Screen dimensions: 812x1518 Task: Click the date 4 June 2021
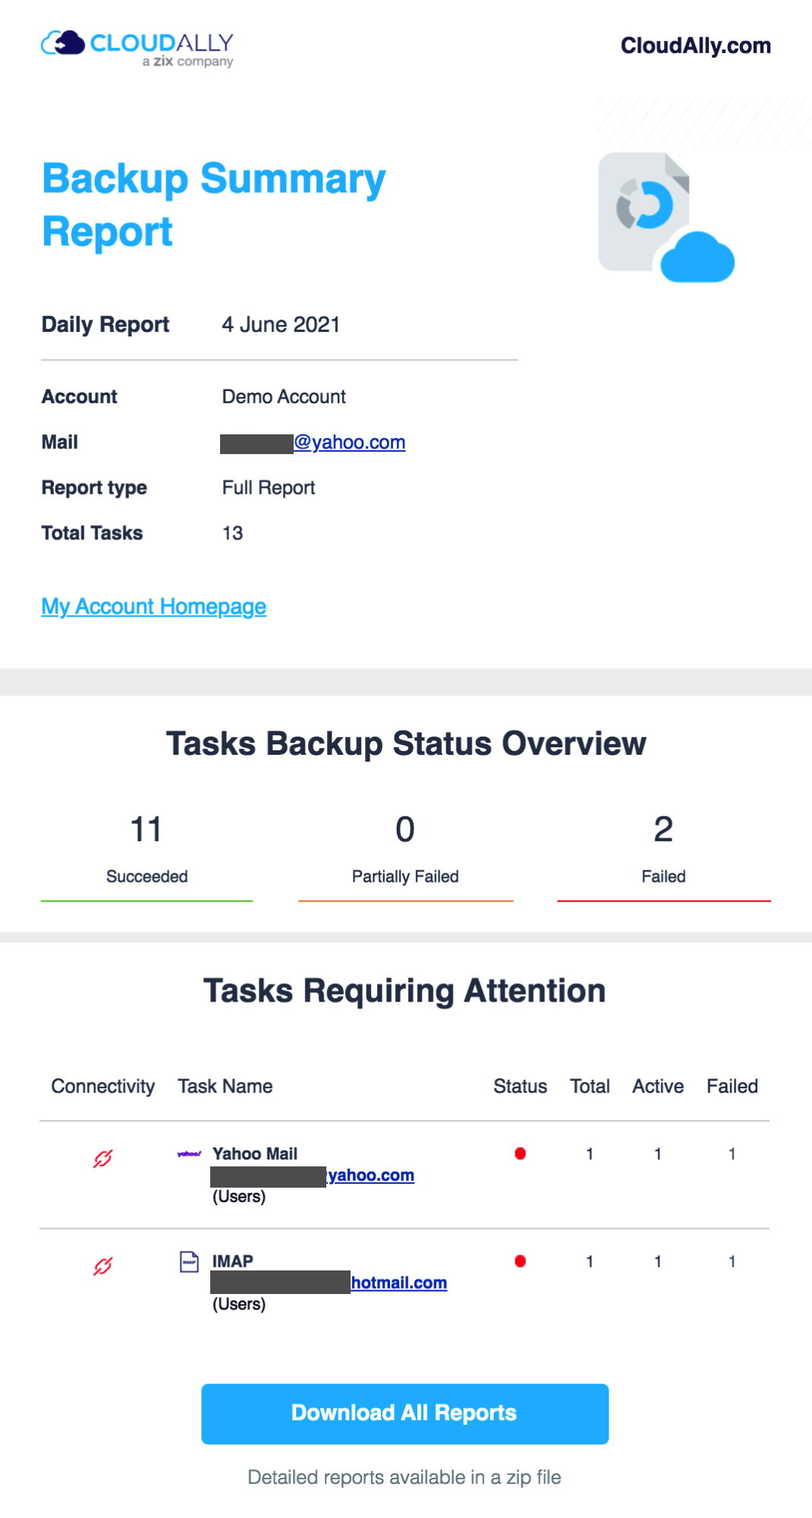pyautogui.click(x=281, y=324)
